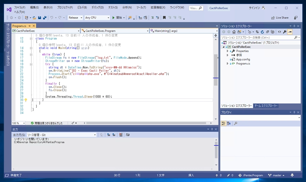This screenshot has width=306, height=182.
Task: Click the feedback icon beside Live Share
Action: (x=296, y=18)
